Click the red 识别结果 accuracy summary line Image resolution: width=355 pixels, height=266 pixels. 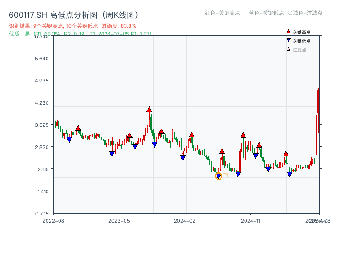pyautogui.click(x=72, y=26)
